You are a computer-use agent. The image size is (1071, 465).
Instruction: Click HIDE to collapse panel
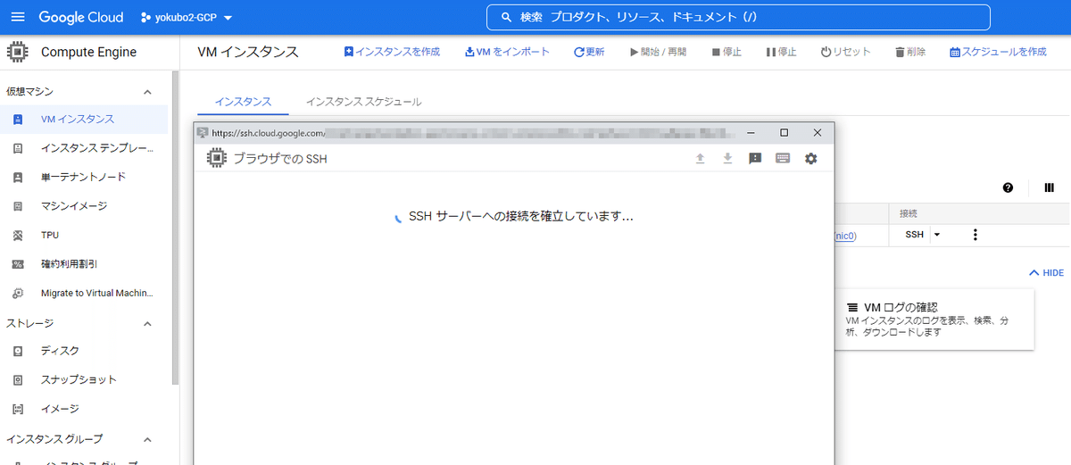(1046, 273)
